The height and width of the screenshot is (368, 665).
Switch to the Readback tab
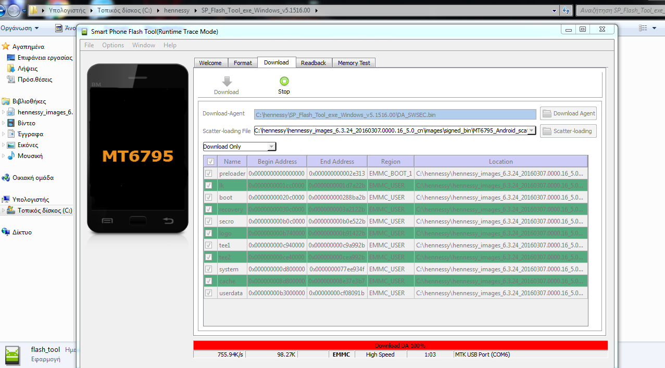point(313,63)
